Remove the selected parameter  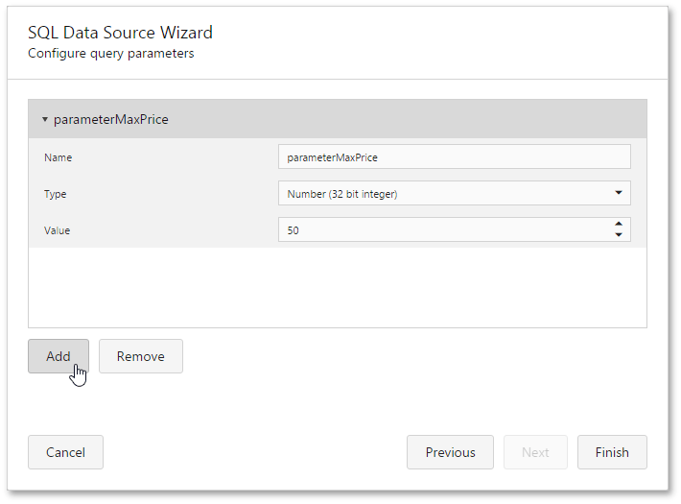[141, 356]
